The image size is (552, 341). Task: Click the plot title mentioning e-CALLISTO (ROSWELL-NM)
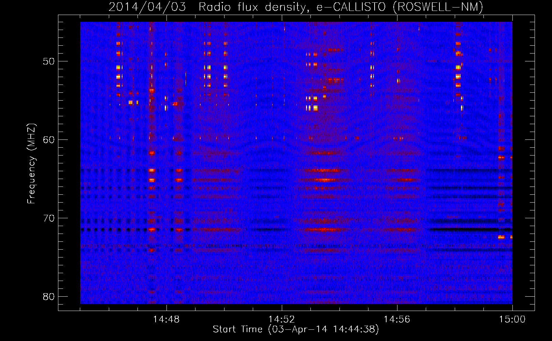point(296,7)
